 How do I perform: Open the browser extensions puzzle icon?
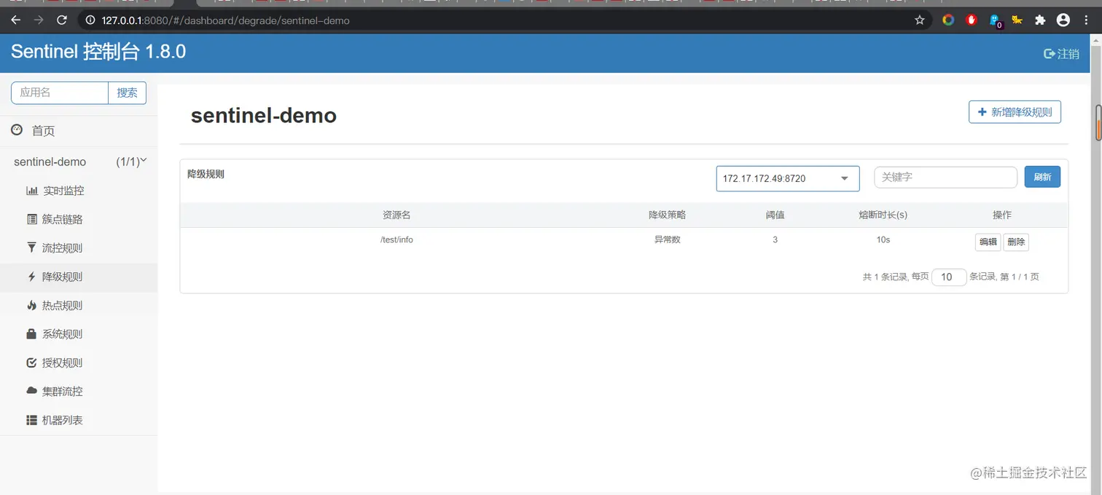[1040, 20]
